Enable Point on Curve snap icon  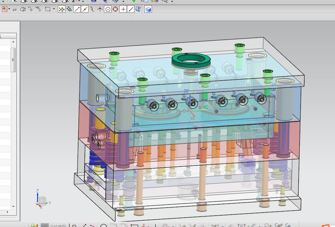(131, 9)
